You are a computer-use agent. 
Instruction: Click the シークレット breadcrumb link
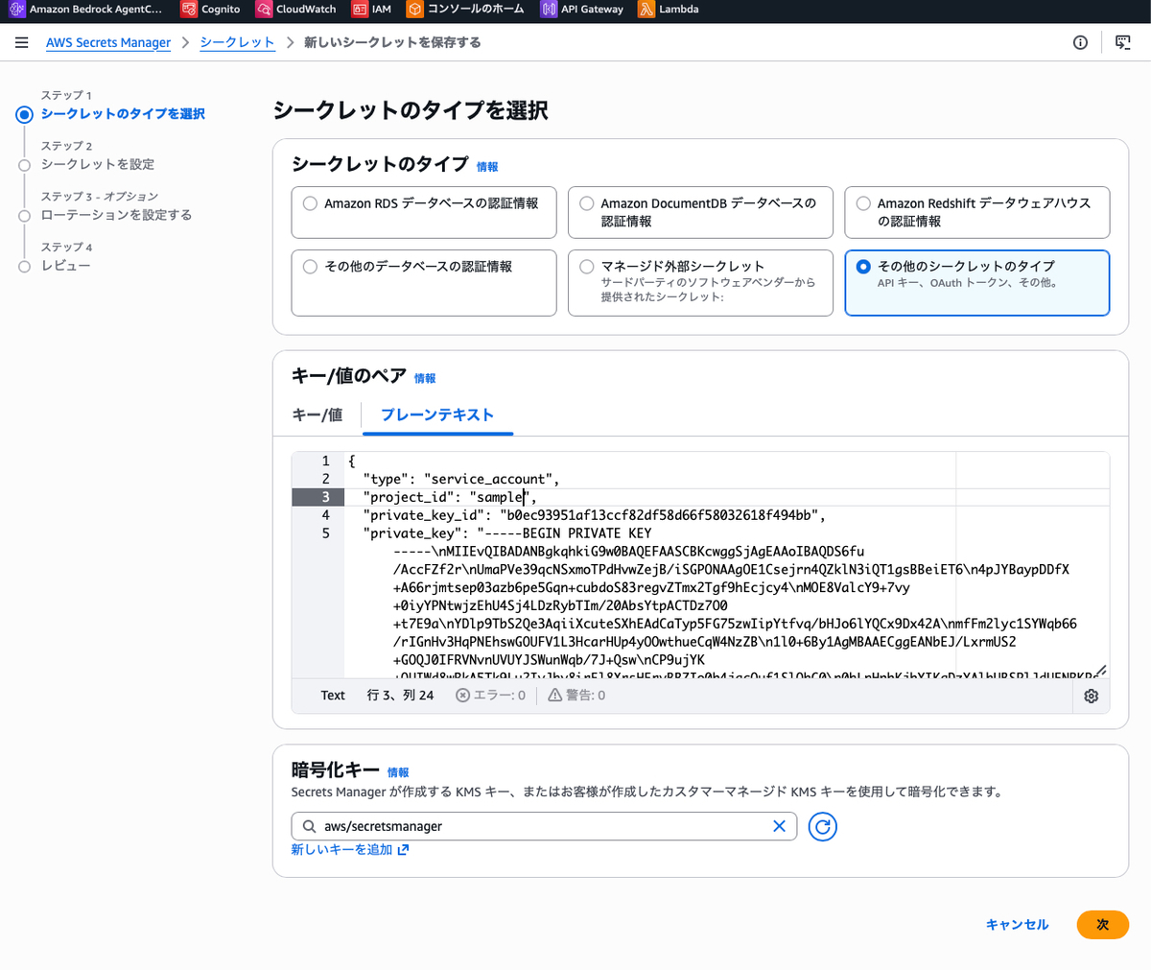(x=237, y=43)
